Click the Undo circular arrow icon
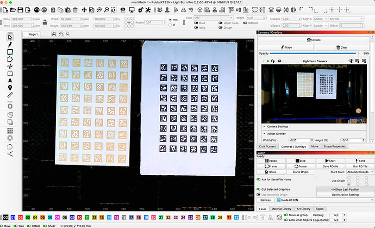 pos(36,10)
